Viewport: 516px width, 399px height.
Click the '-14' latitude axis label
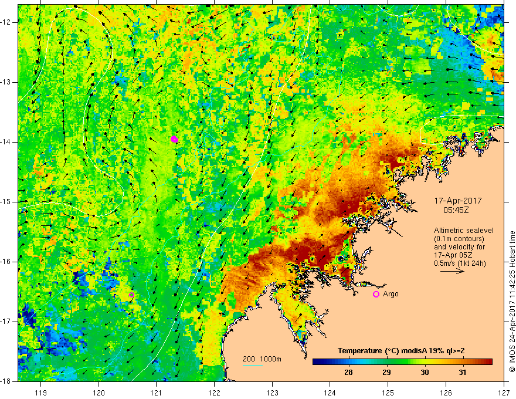click(6, 142)
